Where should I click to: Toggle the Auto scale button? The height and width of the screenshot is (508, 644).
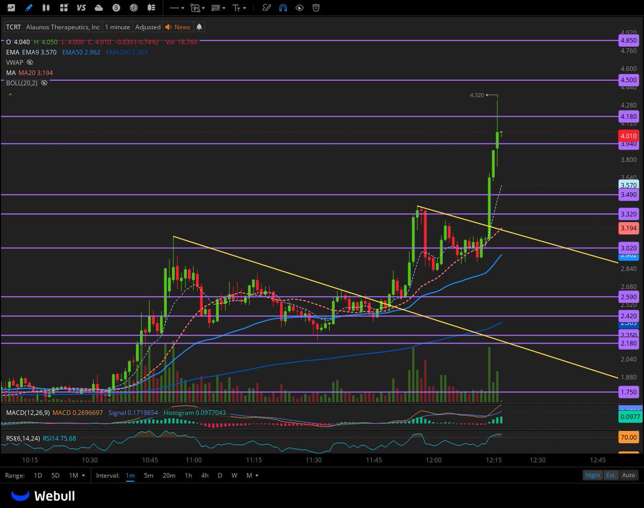(628, 475)
